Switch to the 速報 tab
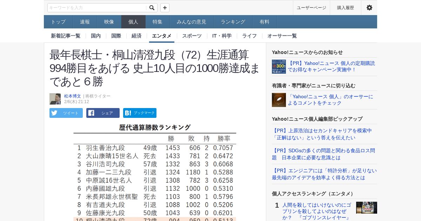This screenshot has width=421, height=221. (x=85, y=22)
